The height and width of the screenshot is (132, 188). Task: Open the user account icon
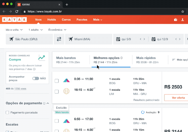[183, 19]
